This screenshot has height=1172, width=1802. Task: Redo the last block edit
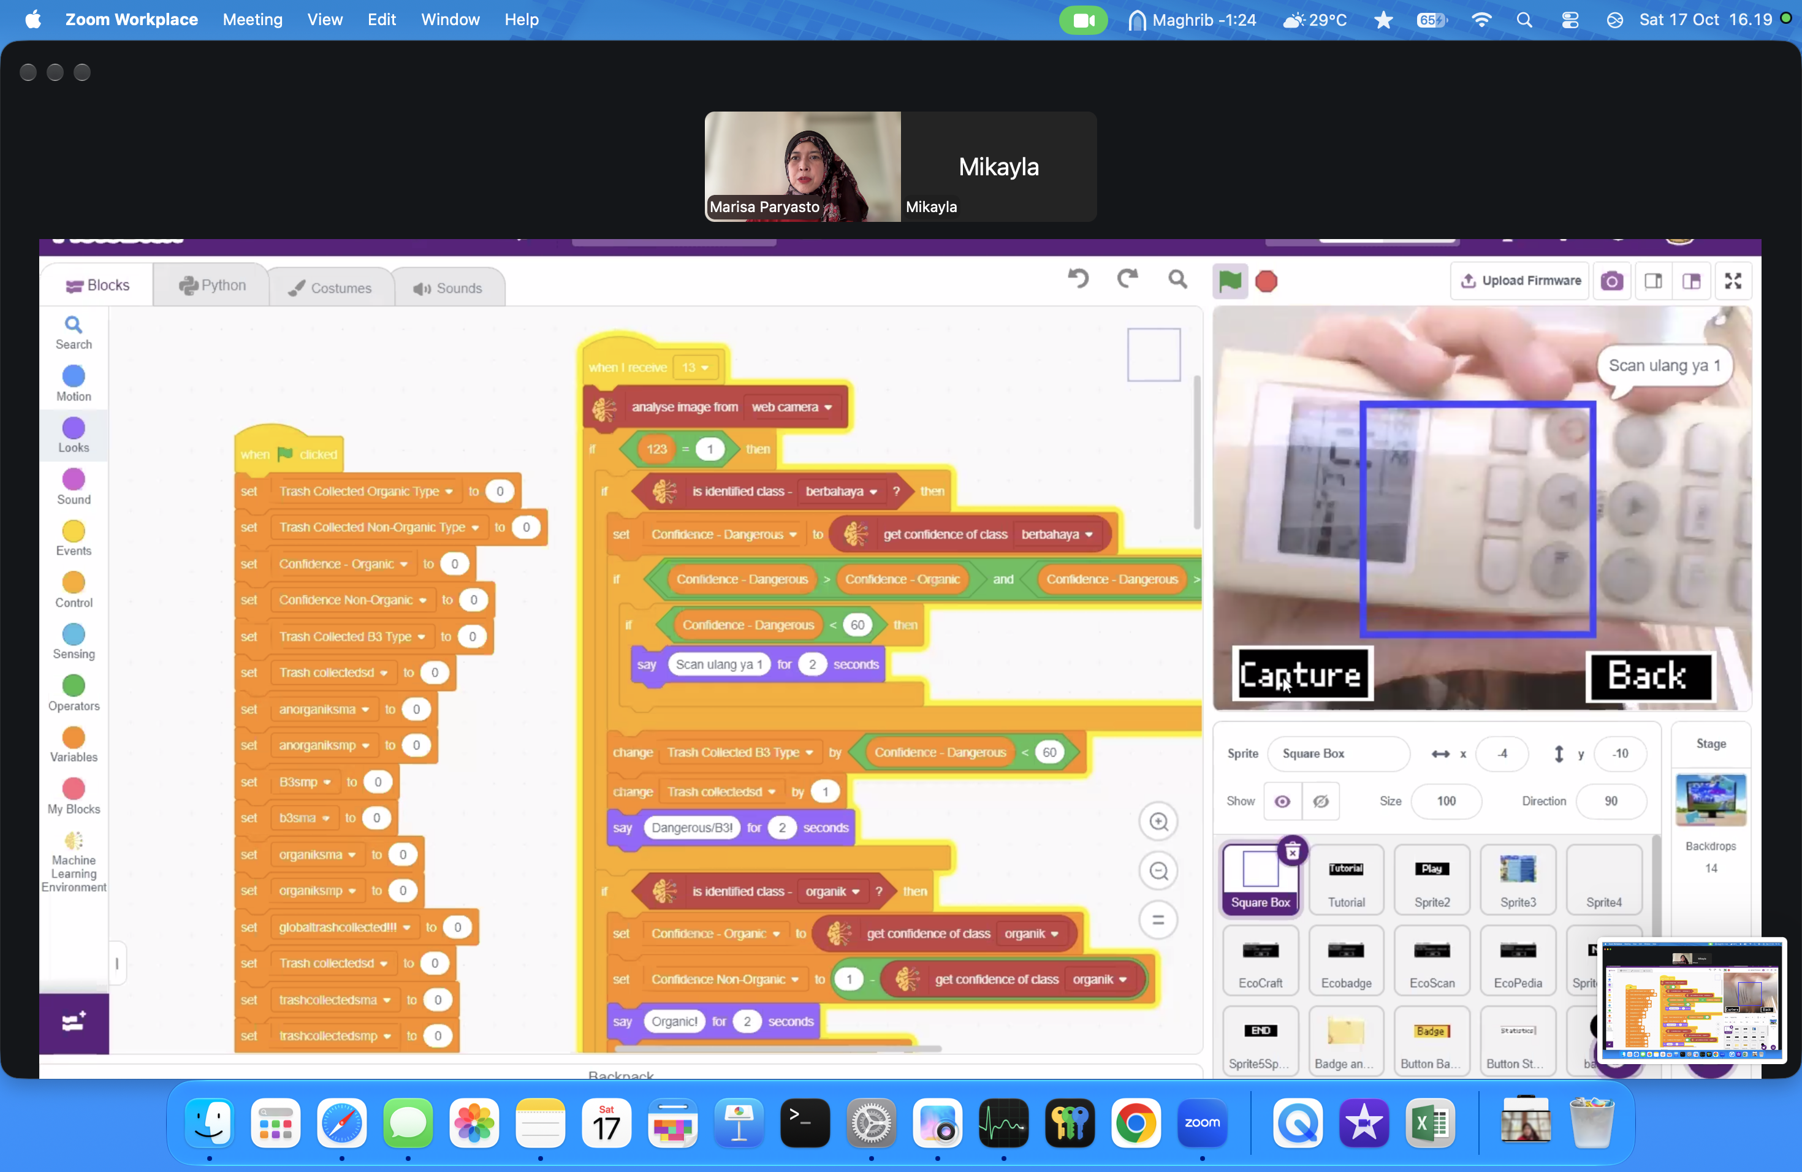click(1127, 280)
